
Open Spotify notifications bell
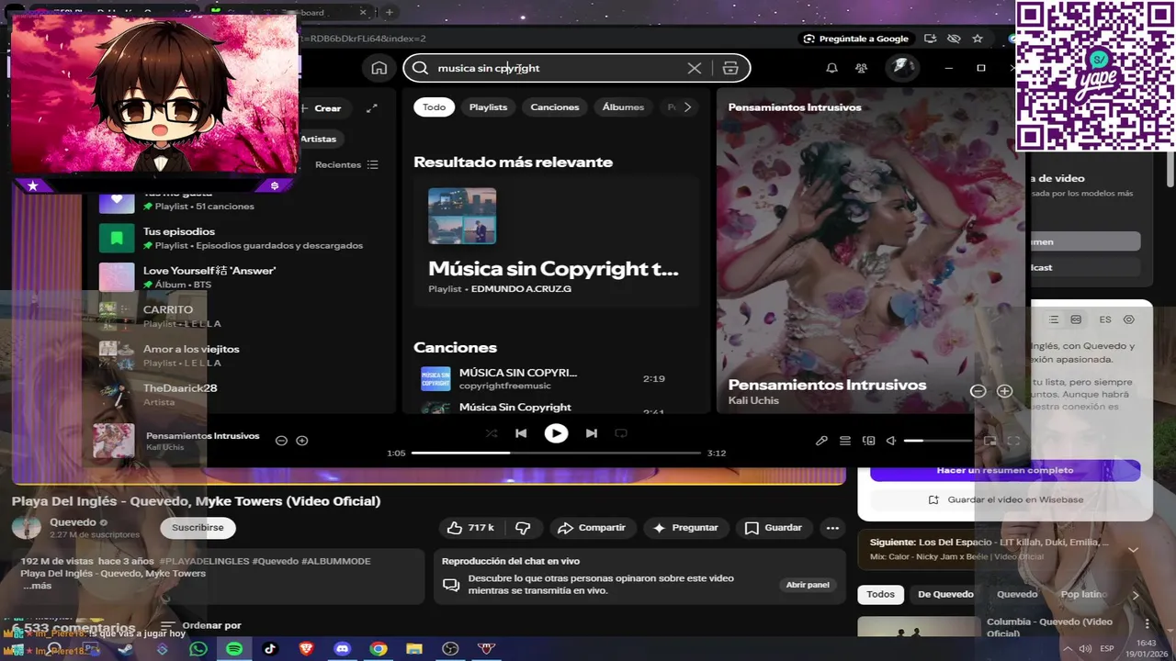click(831, 68)
